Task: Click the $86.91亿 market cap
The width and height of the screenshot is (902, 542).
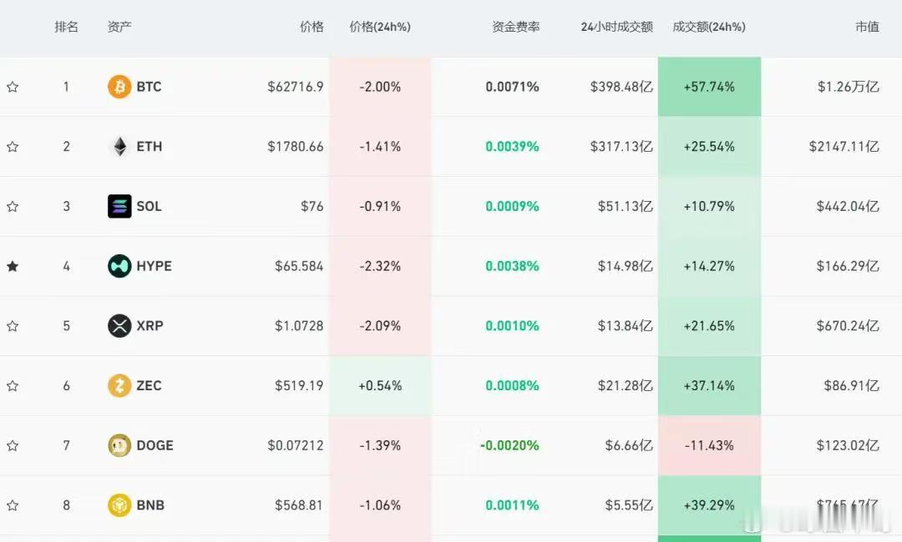Action: [x=851, y=385]
